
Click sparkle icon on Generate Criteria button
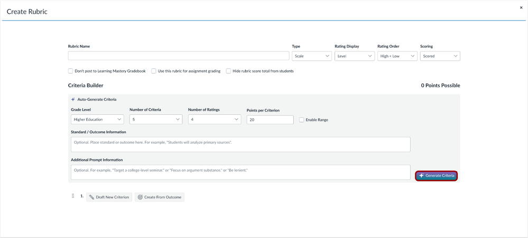(421, 176)
